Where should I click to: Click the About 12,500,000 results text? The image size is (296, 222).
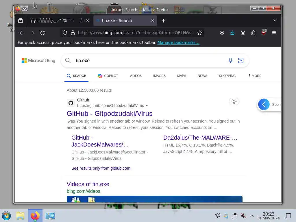pos(89,90)
